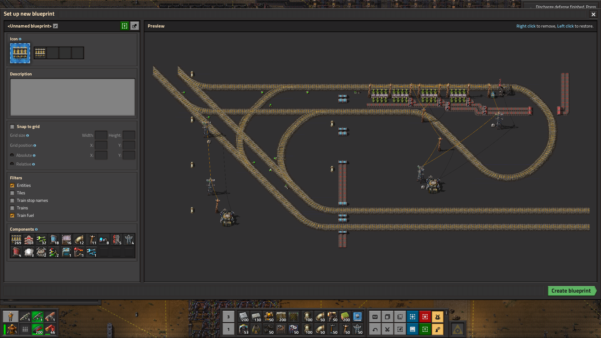Open the shortcut bar options dots
This screenshot has width=601, height=338.
point(446,313)
